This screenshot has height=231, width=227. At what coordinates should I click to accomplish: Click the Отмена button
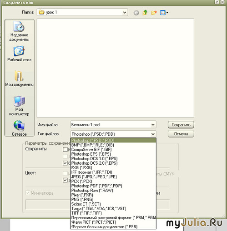pyautogui.click(x=181, y=134)
